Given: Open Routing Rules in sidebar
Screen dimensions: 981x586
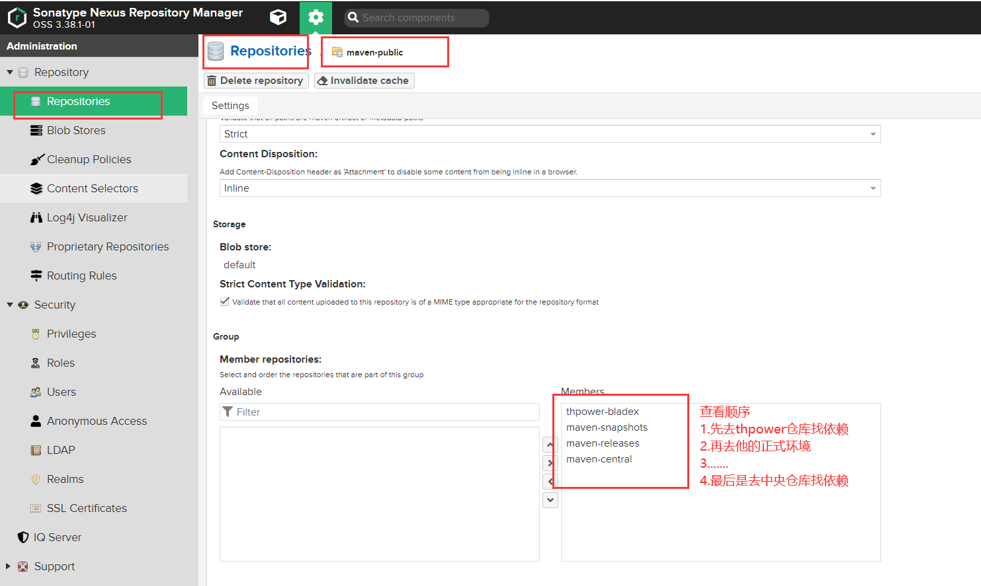Looking at the screenshot, I should 93,275.
